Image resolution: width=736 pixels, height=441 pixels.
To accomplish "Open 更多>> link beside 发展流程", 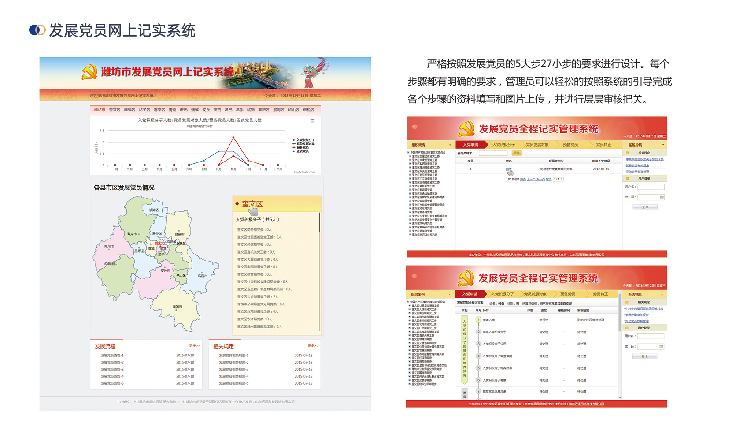I will (195, 346).
